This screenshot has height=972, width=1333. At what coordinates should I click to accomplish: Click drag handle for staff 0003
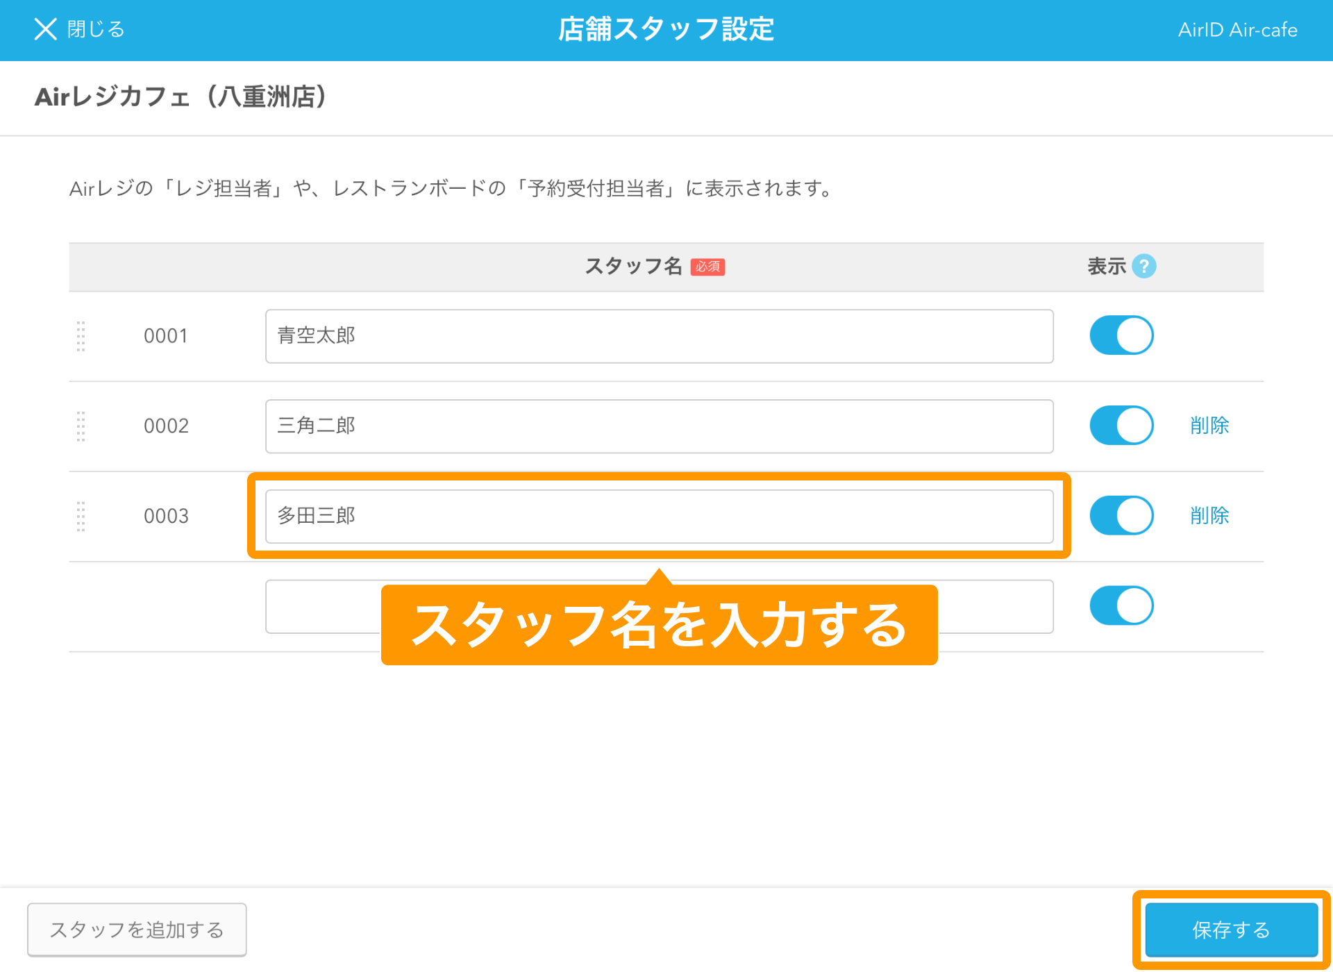(81, 516)
